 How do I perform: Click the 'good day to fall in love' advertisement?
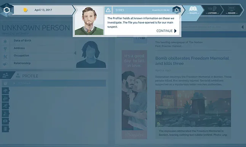(x=134, y=95)
